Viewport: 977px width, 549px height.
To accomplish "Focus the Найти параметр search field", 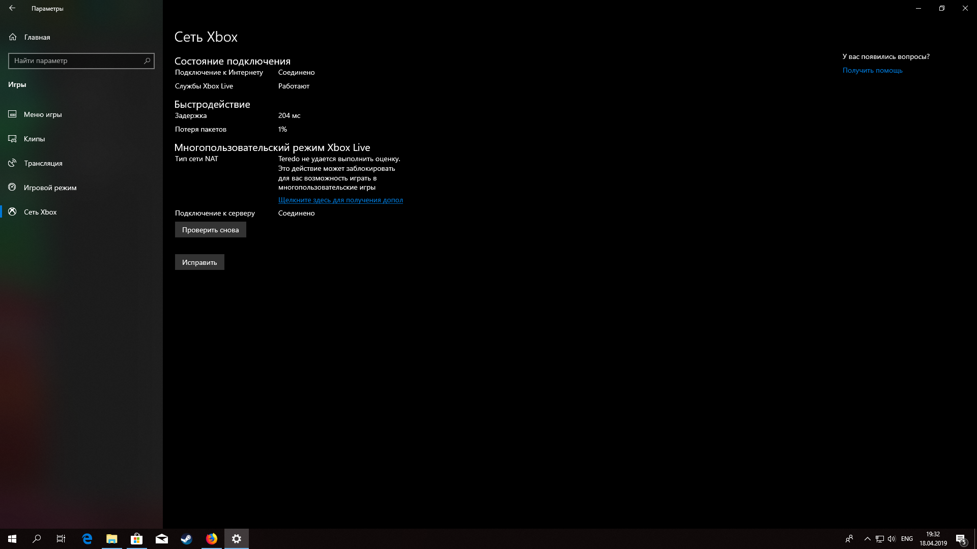I will (81, 60).
